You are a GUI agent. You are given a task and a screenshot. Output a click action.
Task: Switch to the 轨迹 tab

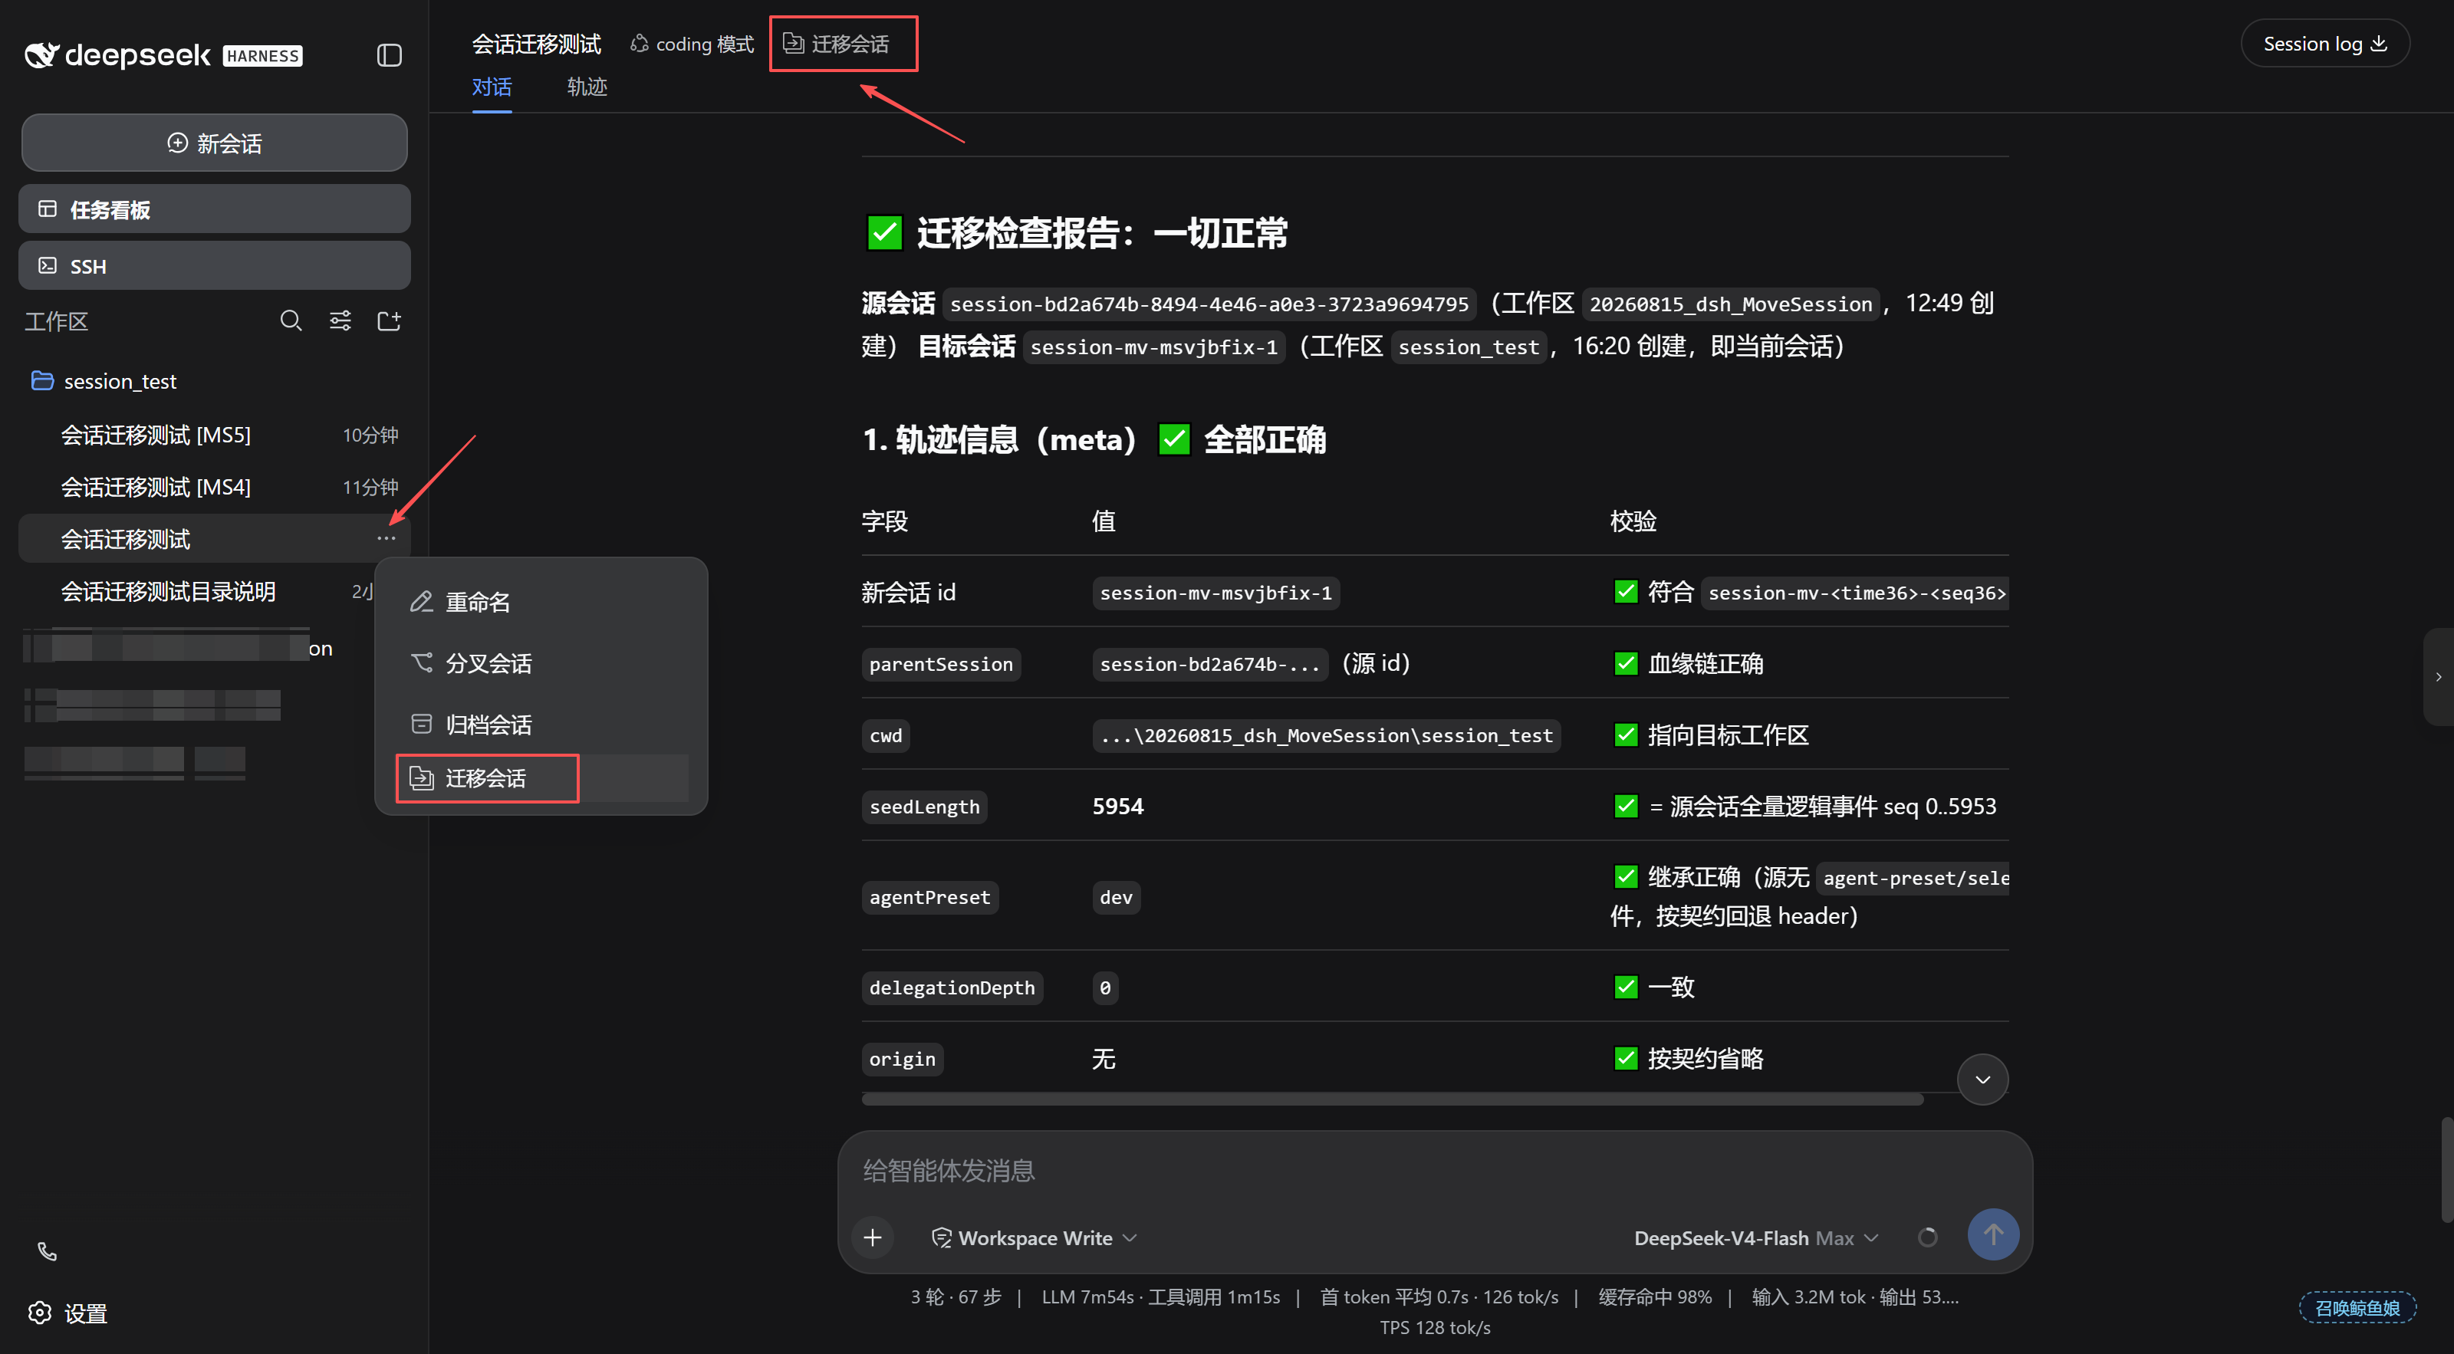click(x=587, y=87)
